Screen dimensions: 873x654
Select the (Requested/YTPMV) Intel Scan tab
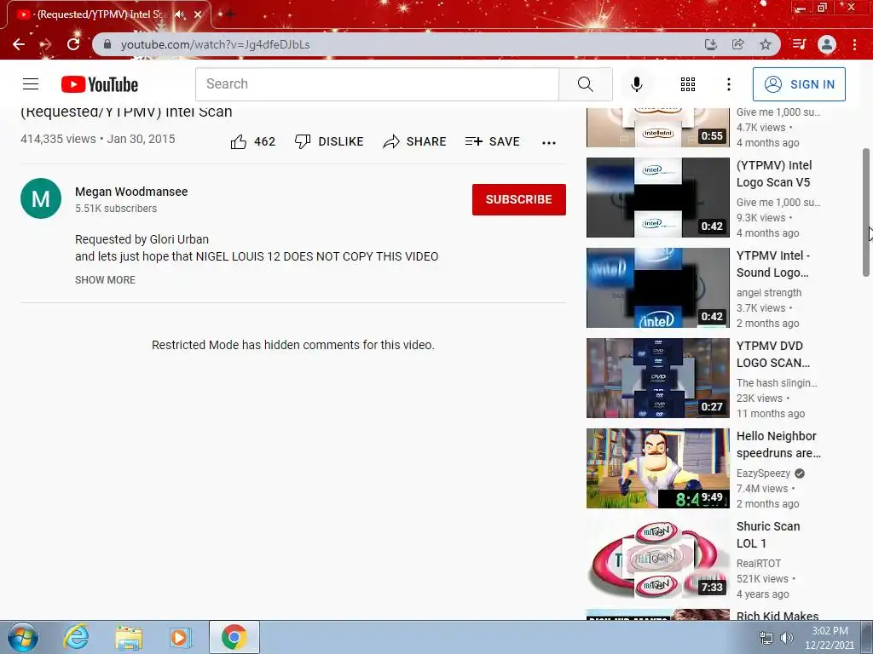(x=101, y=14)
